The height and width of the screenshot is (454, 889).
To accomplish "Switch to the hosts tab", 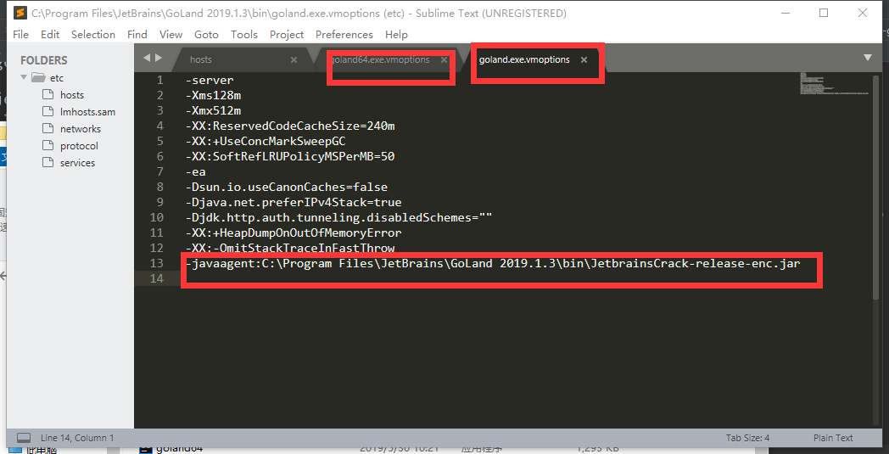I will [x=201, y=59].
